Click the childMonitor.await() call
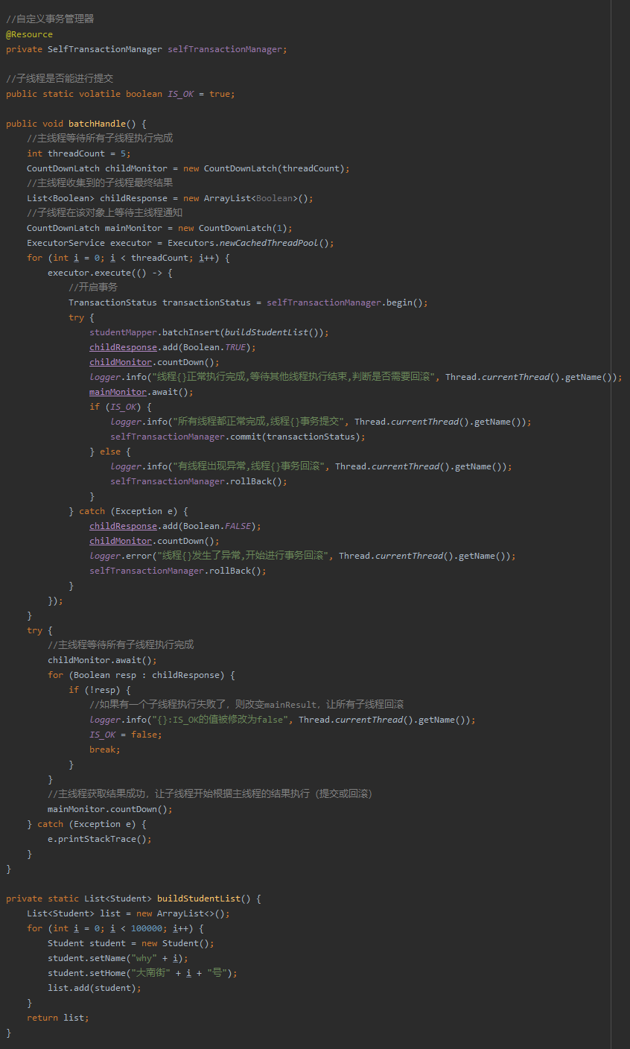The image size is (630, 1049). coord(102,660)
